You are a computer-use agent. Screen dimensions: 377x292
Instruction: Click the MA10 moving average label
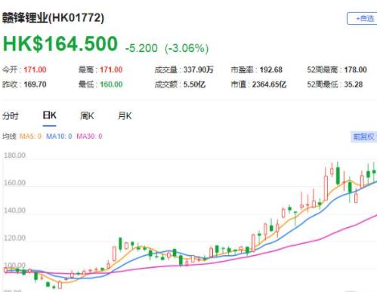tap(59, 137)
